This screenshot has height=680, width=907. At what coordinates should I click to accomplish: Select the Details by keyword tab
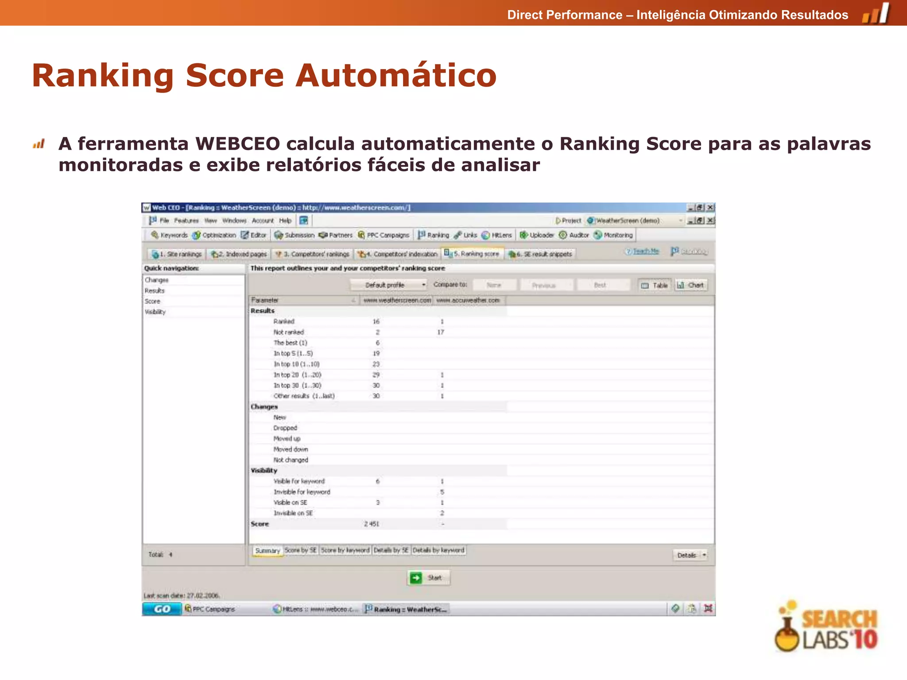tap(438, 550)
